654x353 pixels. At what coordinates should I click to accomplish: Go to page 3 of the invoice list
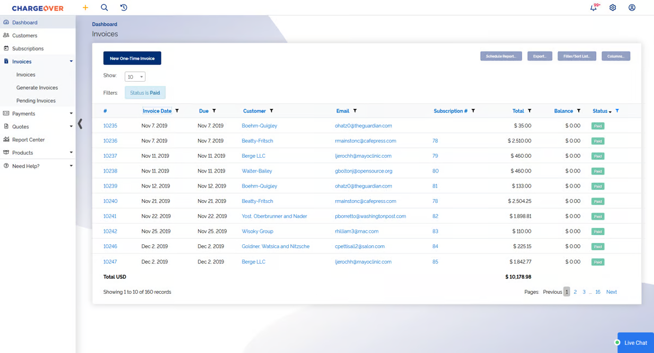[x=584, y=292]
